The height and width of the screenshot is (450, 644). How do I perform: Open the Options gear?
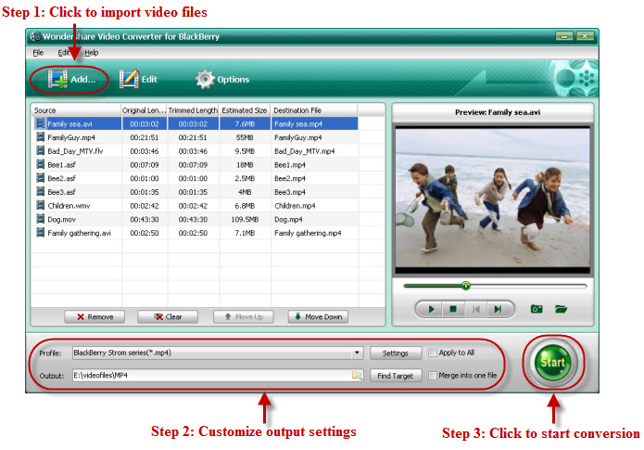[x=222, y=79]
